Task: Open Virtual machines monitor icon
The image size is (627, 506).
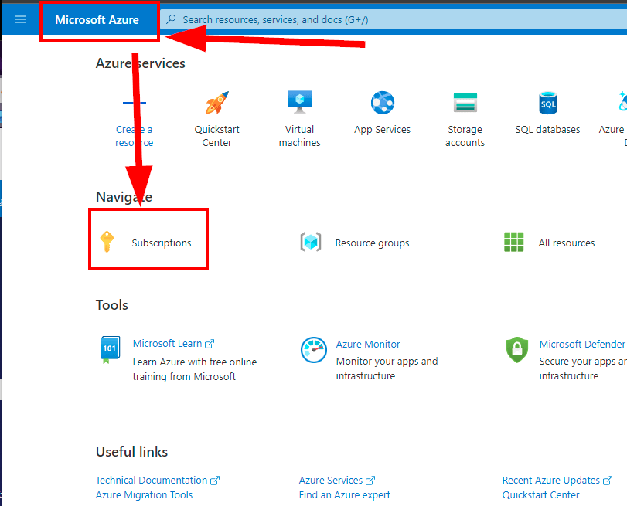Action: [299, 102]
